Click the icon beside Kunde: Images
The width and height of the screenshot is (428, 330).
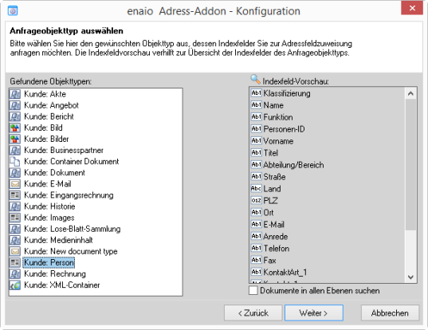[x=15, y=218]
